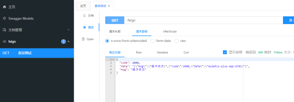Screen dimensions: 294x102
Task: Click the "data" line in response JSON
Action: pos(185,66)
